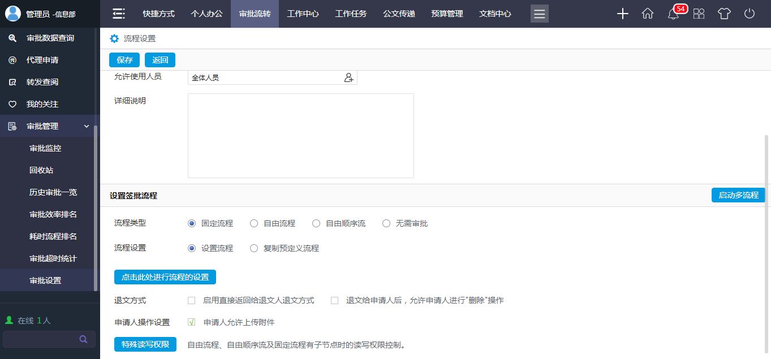This screenshot has width=771, height=359.
Task: Click the 启动多流程 button
Action: [x=738, y=195]
